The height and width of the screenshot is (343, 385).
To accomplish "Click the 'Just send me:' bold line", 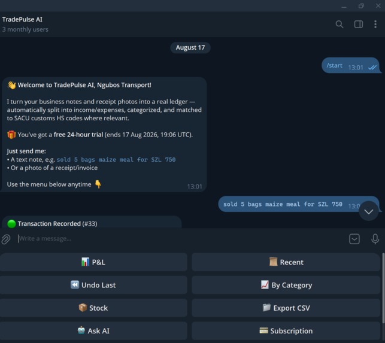I will [26, 151].
